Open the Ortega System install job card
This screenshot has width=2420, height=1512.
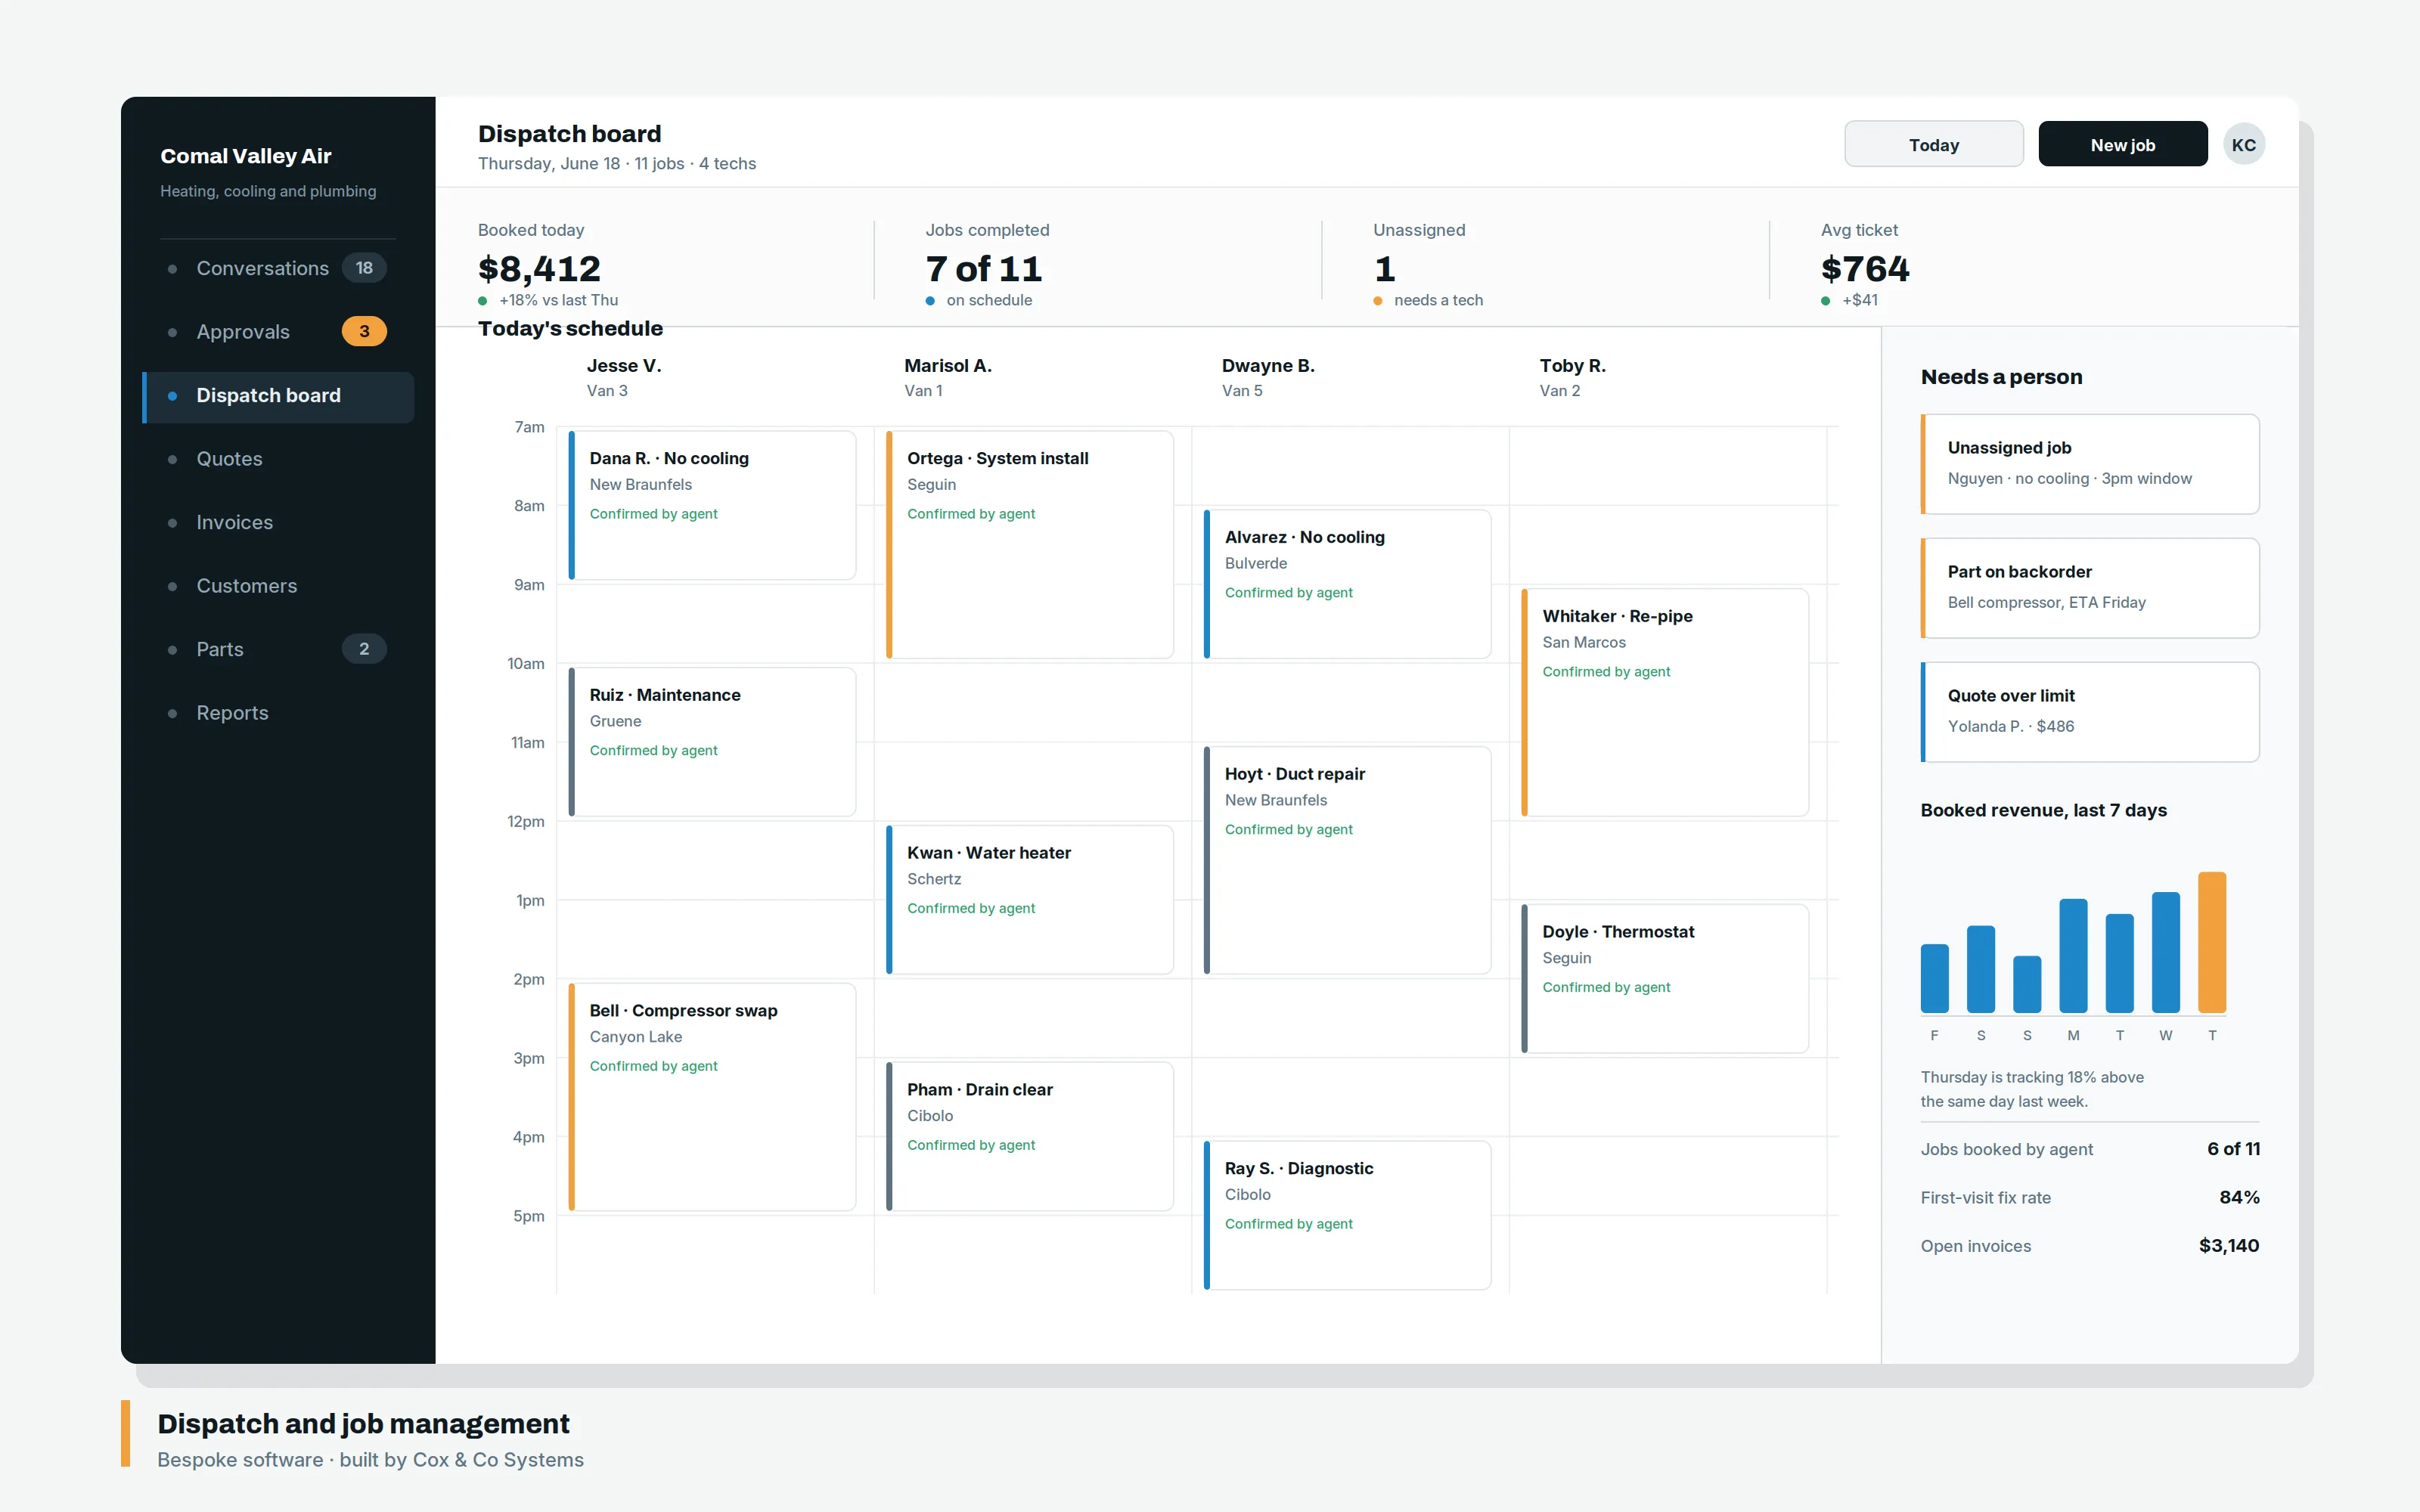[1029, 545]
